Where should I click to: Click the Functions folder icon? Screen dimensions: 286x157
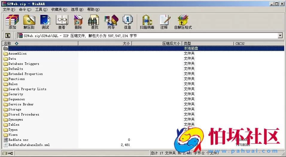tap(6, 79)
